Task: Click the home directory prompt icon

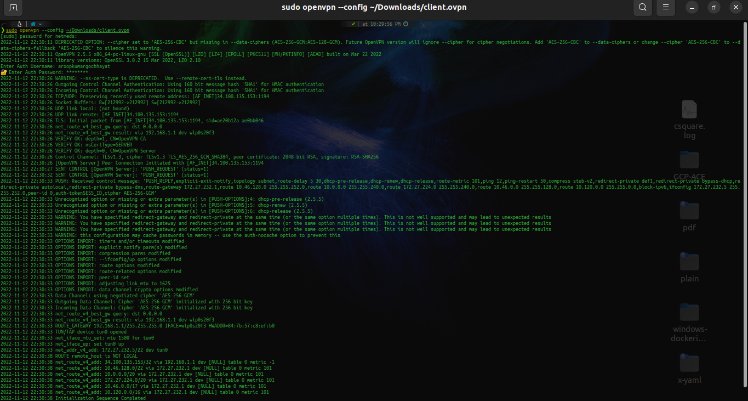Action: point(33,24)
